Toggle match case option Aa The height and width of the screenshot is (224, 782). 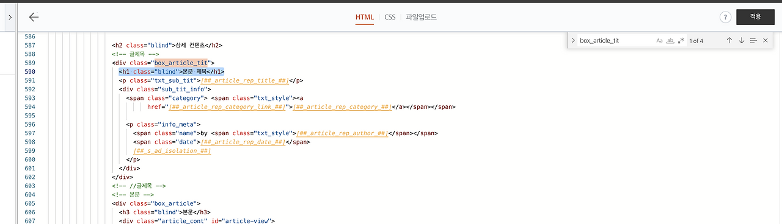[x=659, y=40]
